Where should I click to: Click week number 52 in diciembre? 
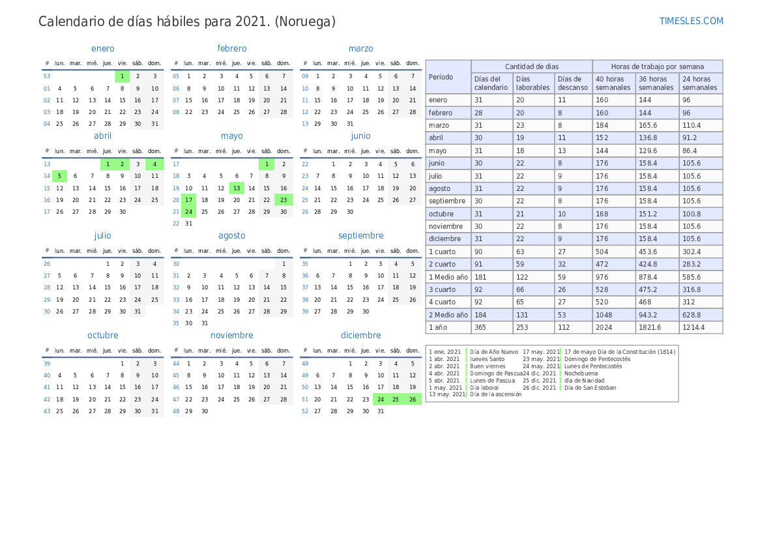[x=304, y=411]
